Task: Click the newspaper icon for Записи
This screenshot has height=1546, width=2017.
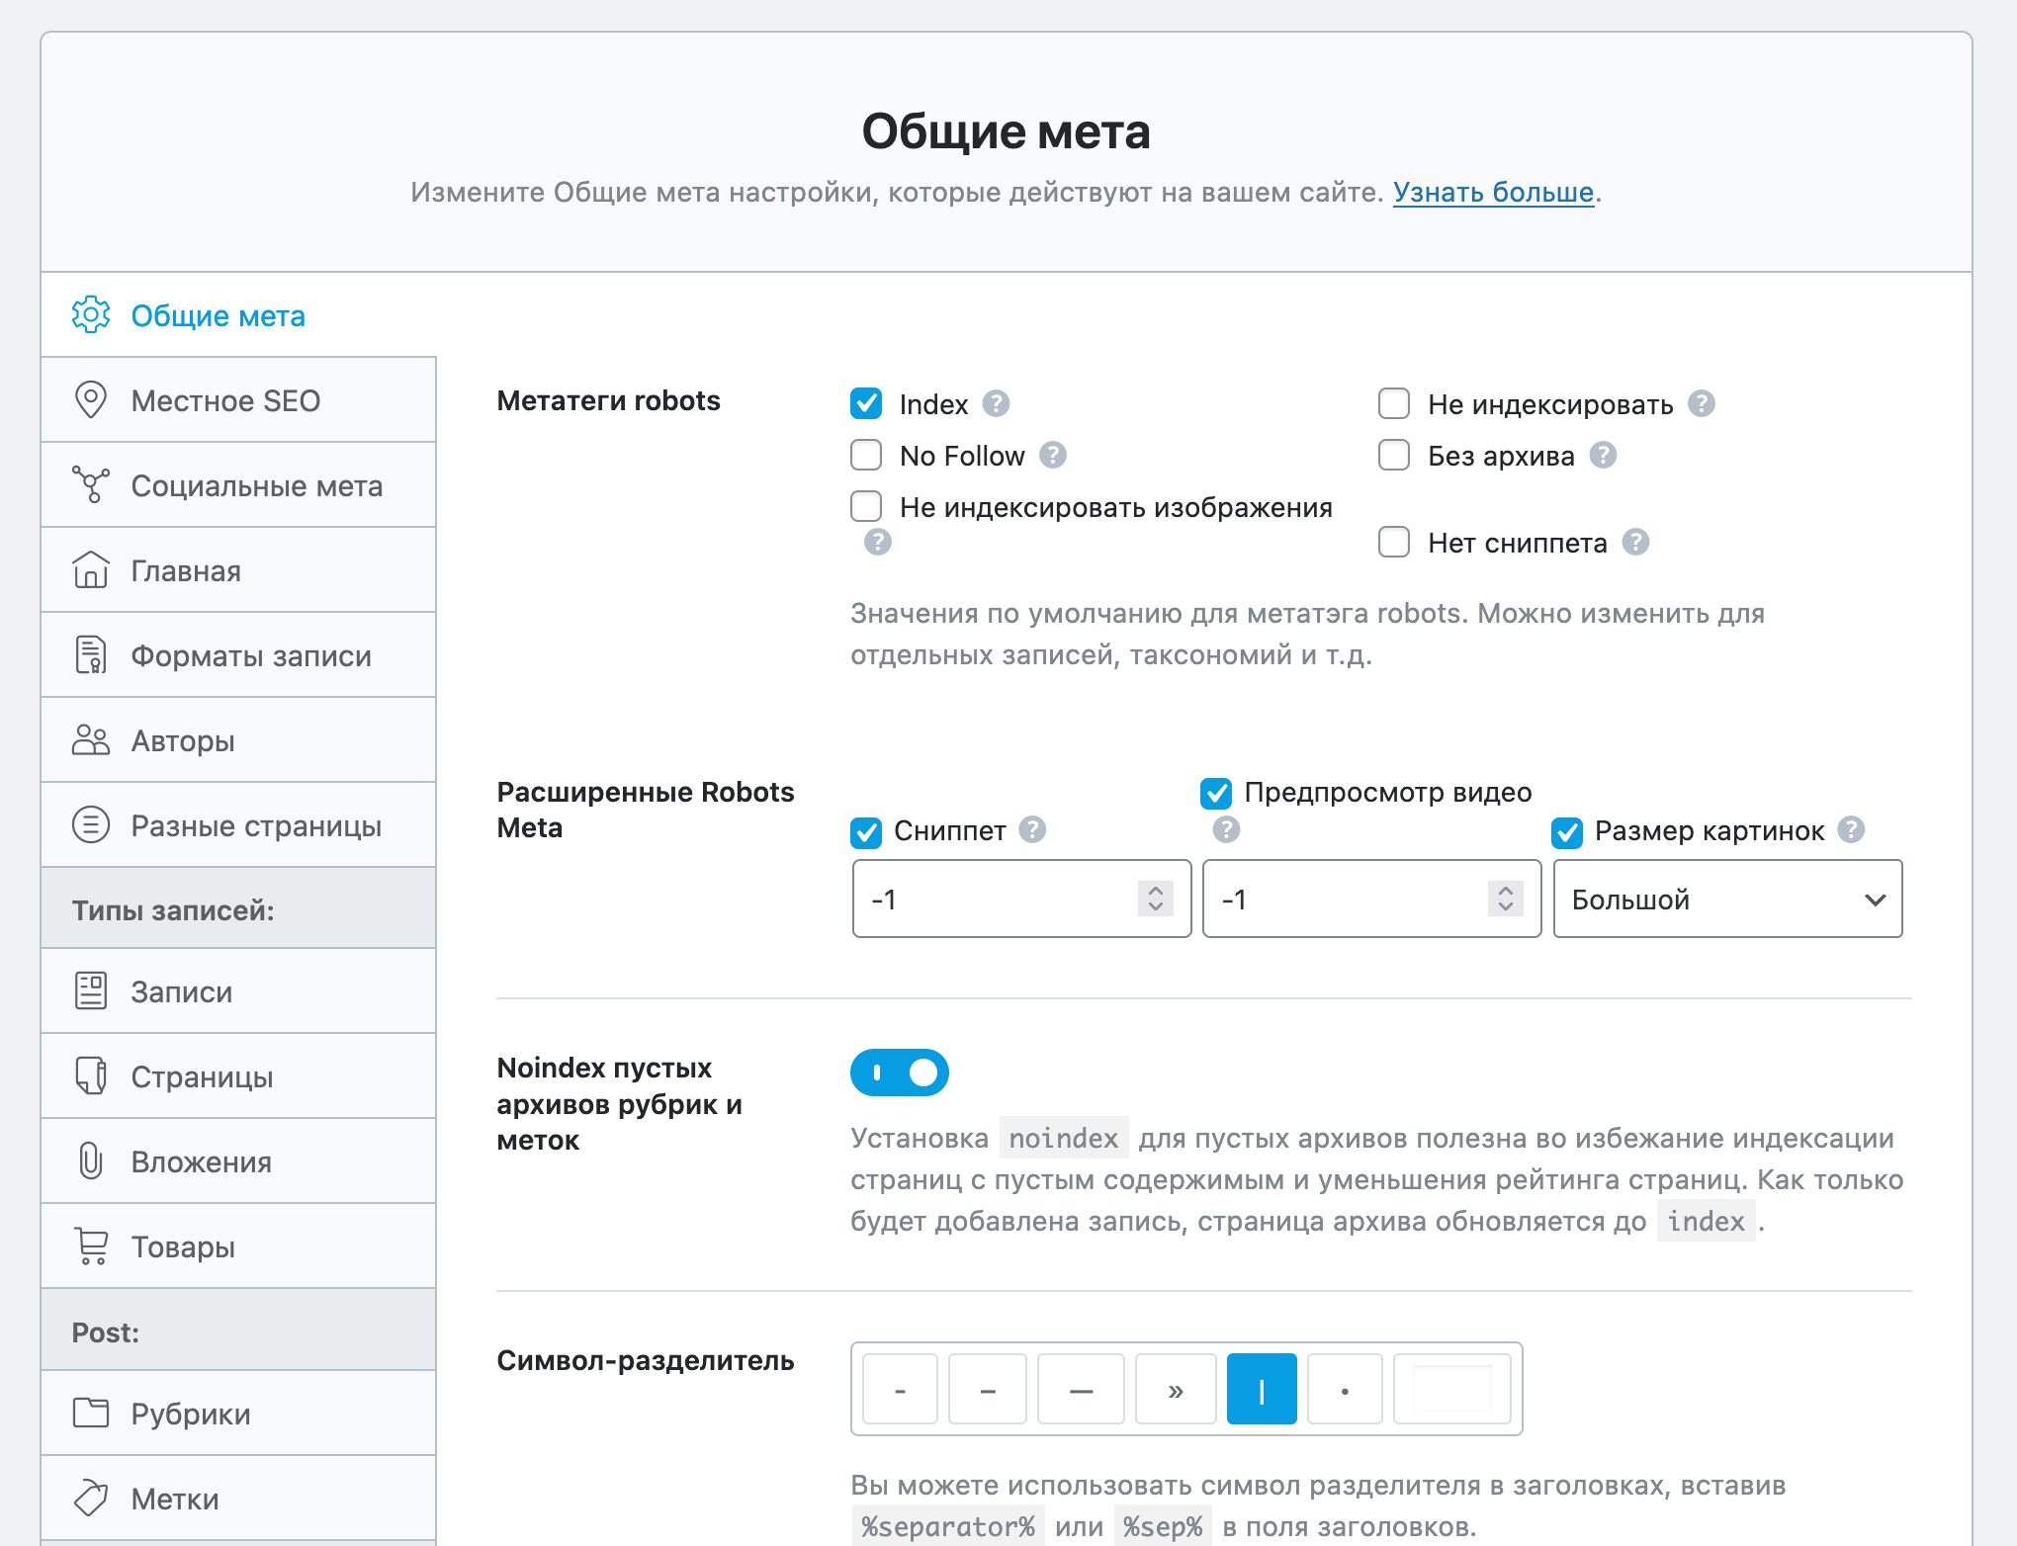Action: click(91, 991)
